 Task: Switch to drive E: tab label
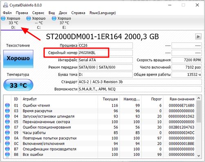[64, 27]
